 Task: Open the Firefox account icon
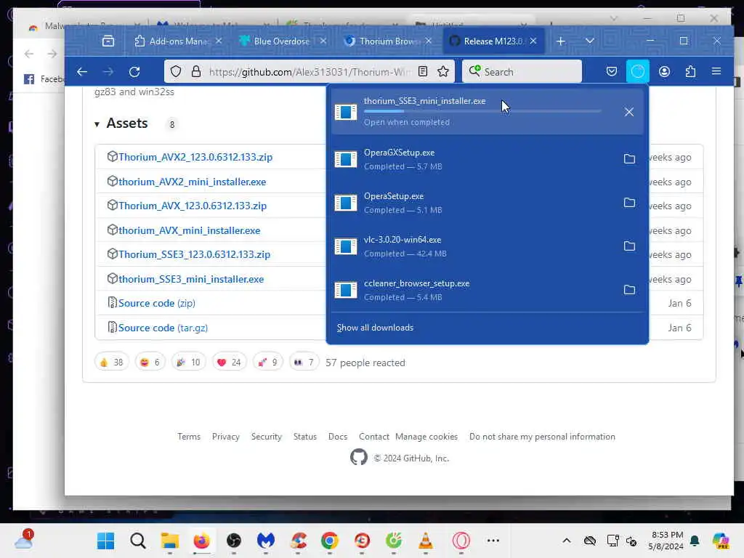pyautogui.click(x=664, y=72)
